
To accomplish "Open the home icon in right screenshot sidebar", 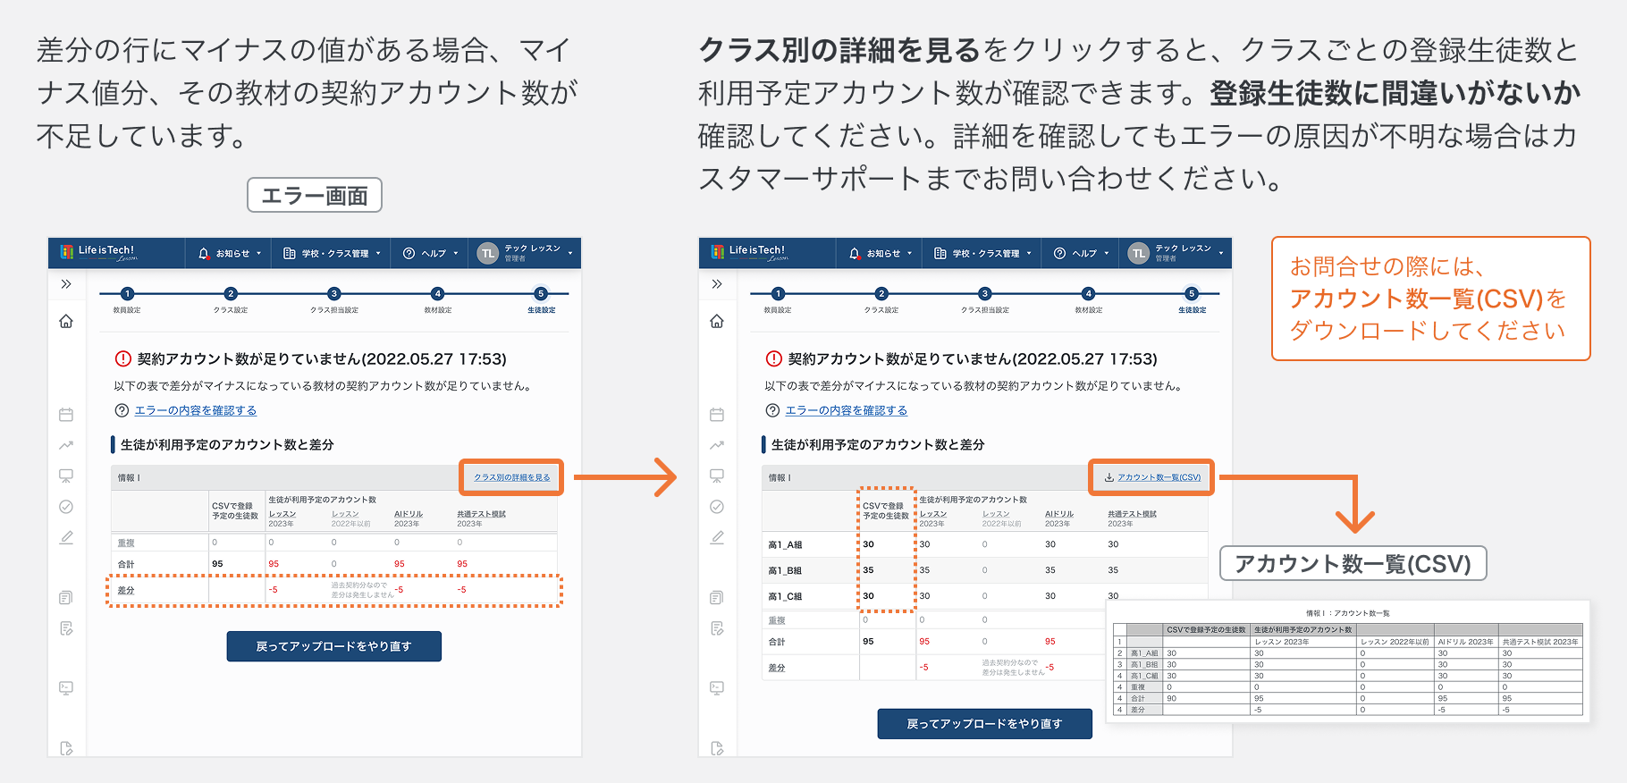I will 717,321.
